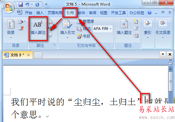Image resolution: width=175 pixels, height=122 pixels.
Task: Click Update Table icon in 目录 group
Action: click(x=21, y=28)
